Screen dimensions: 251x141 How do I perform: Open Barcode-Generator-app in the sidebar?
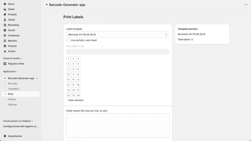tap(21, 78)
